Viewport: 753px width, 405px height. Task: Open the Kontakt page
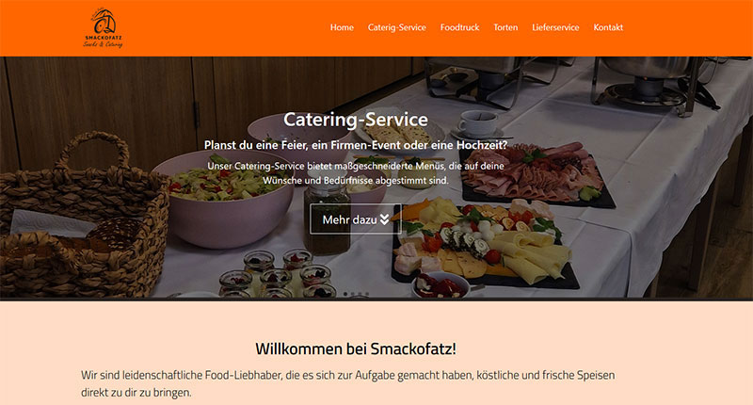click(608, 27)
